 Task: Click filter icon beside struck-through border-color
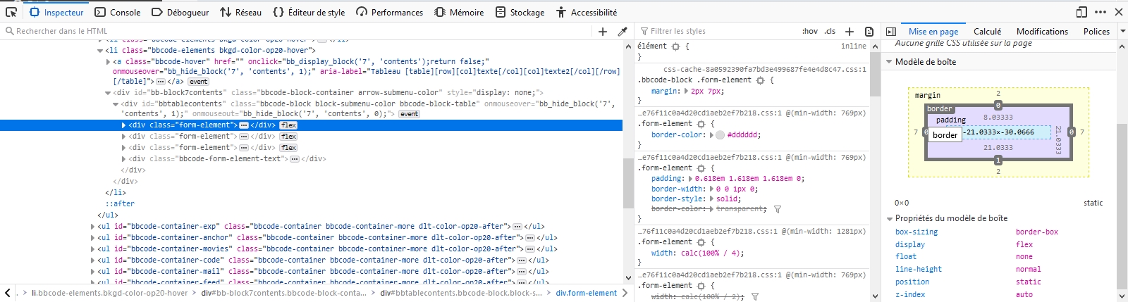pyautogui.click(x=778, y=209)
